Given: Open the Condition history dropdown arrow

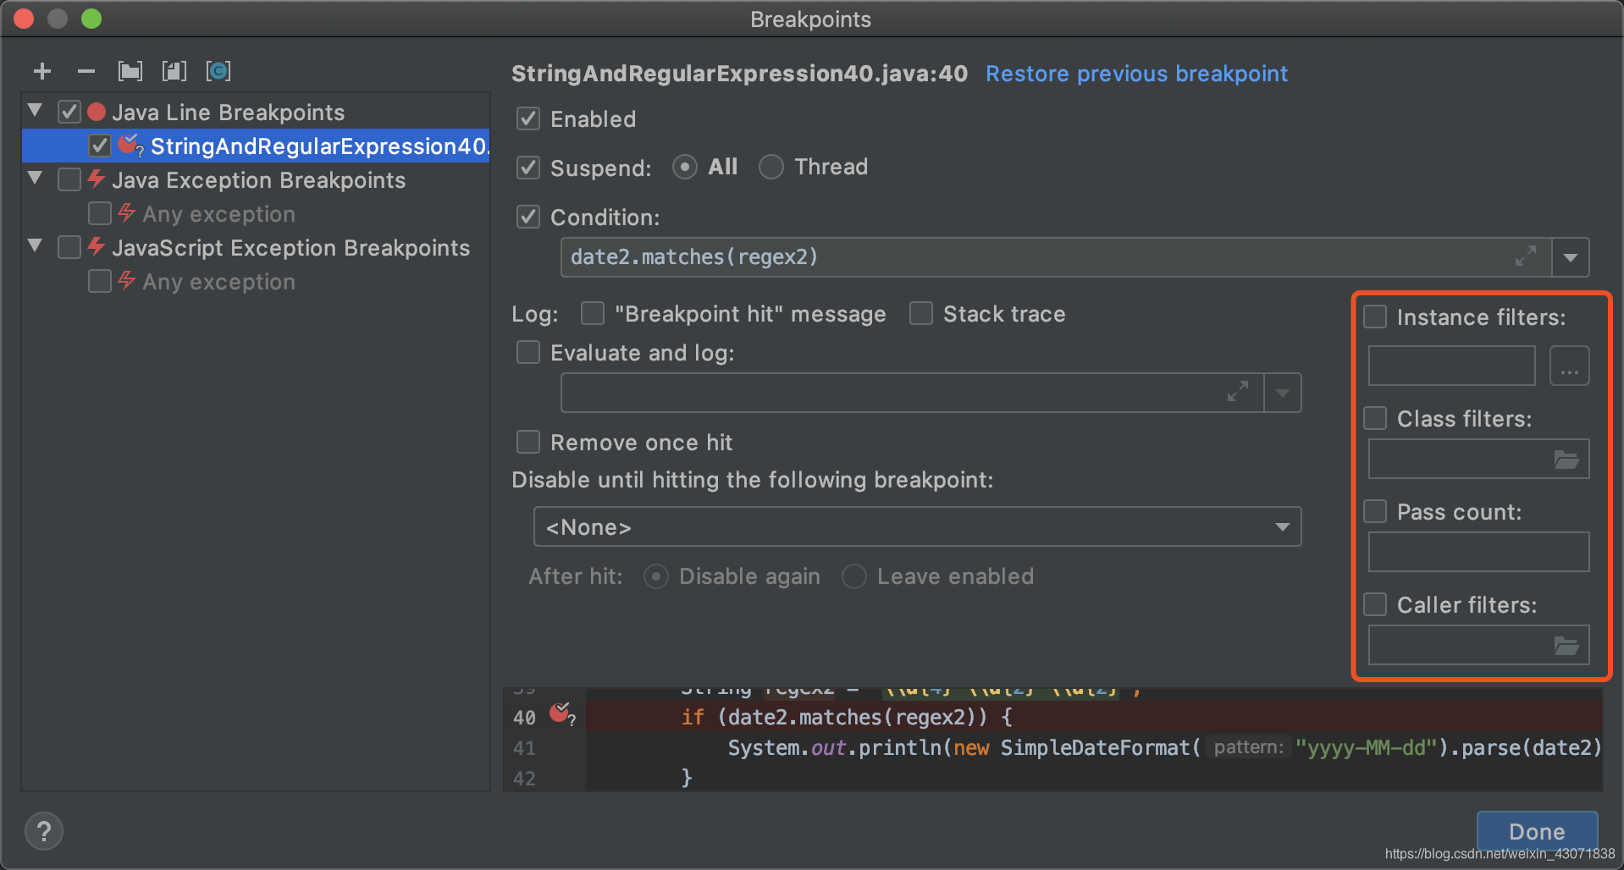Looking at the screenshot, I should pyautogui.click(x=1571, y=257).
